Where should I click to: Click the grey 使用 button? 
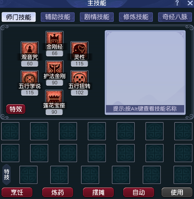pos(177,192)
